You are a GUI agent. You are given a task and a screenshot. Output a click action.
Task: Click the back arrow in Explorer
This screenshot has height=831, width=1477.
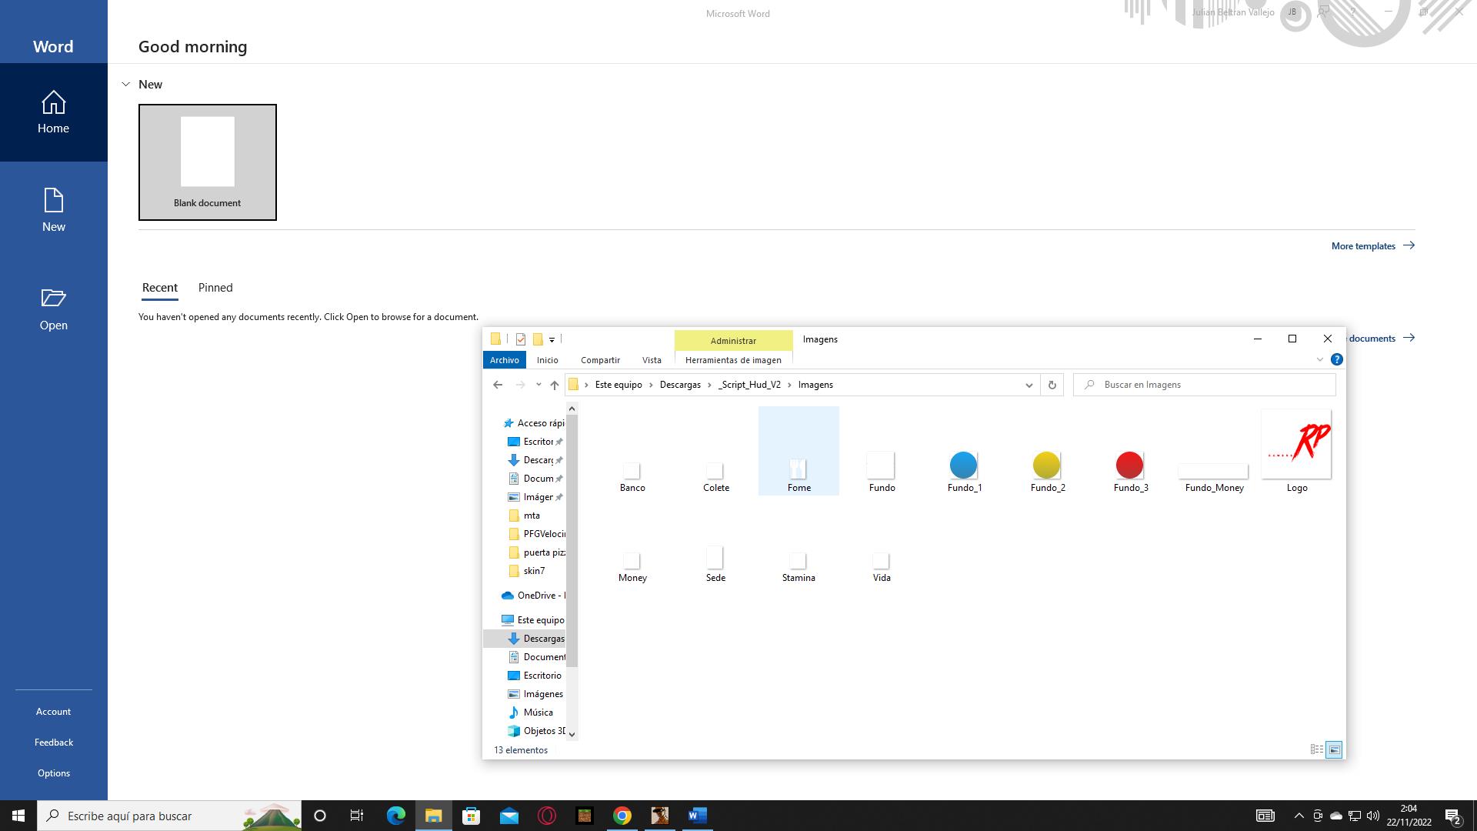(x=498, y=385)
